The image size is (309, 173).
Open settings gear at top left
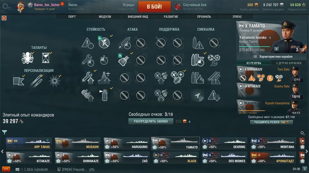coord(7,7)
